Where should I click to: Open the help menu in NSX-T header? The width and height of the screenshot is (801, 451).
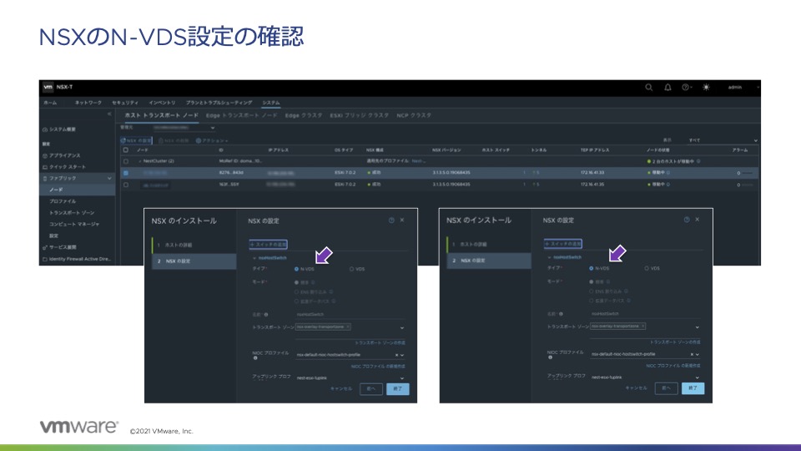click(x=687, y=88)
